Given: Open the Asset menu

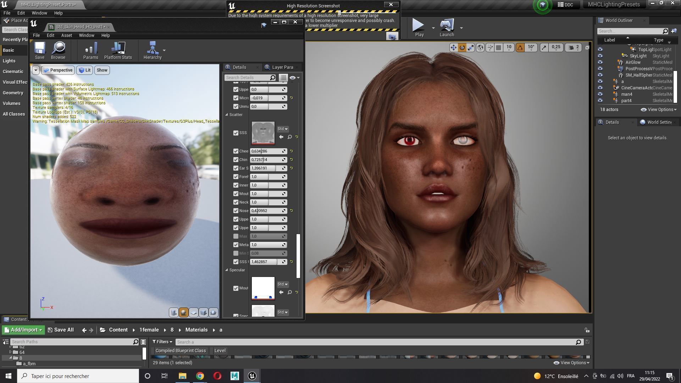Looking at the screenshot, I should tap(66, 35).
